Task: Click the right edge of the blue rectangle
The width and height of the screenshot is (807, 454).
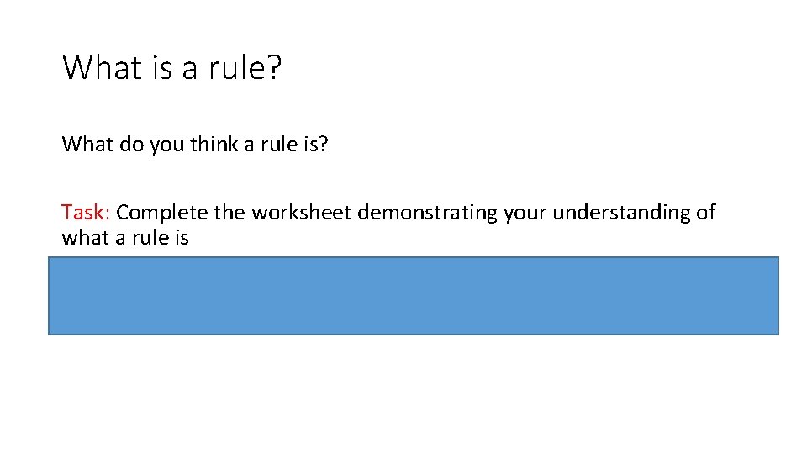Action: tap(778, 296)
